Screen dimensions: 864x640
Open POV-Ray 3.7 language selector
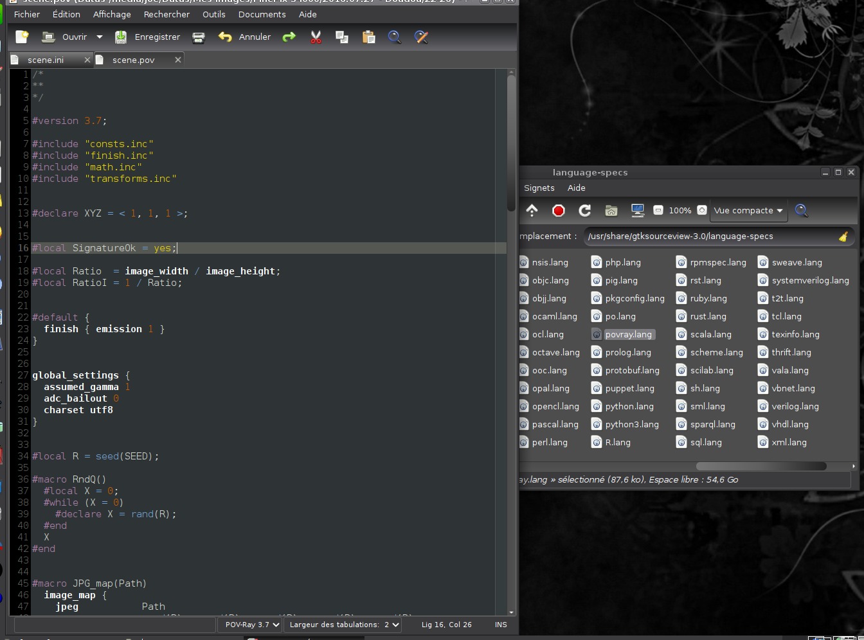tap(251, 625)
